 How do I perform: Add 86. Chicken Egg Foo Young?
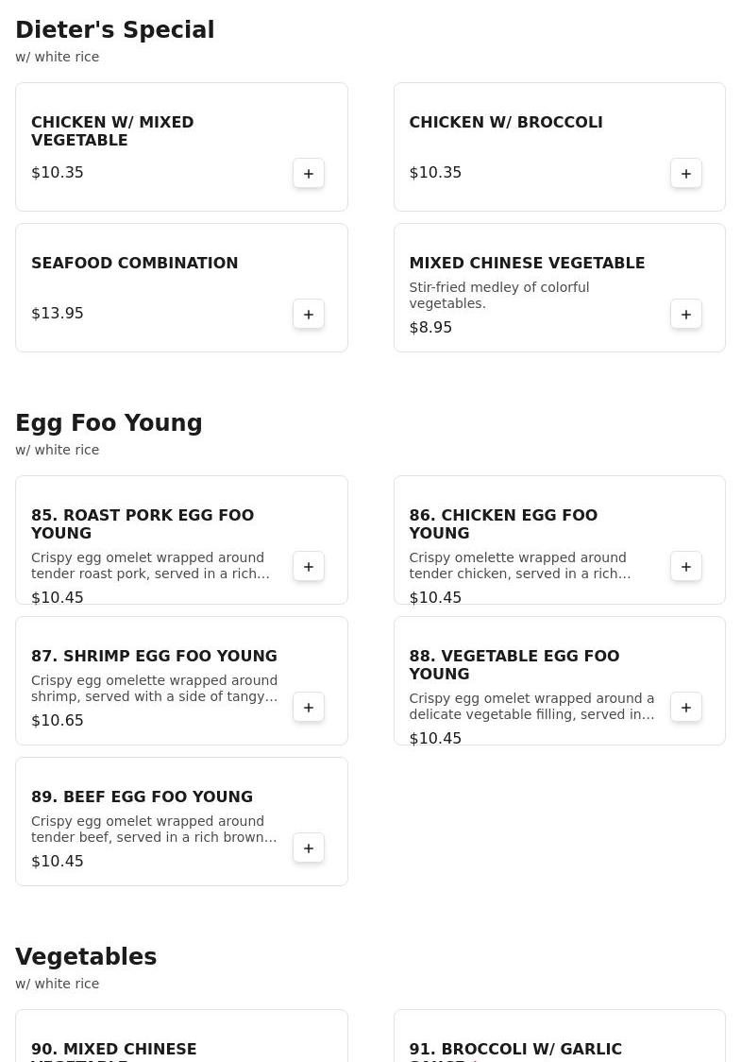point(686,567)
